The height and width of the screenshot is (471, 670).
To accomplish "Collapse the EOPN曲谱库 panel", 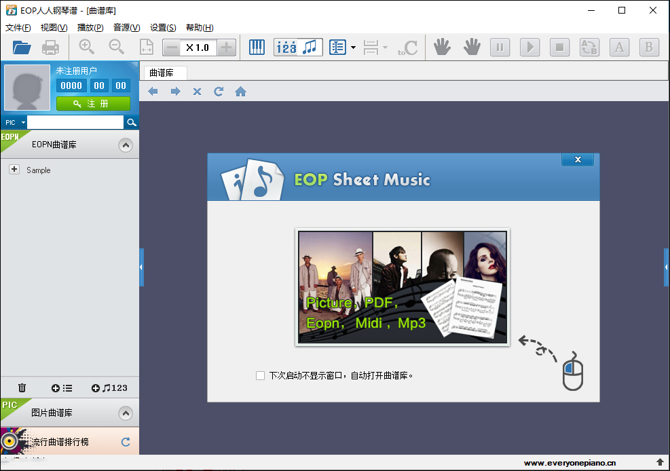I will coord(125,145).
